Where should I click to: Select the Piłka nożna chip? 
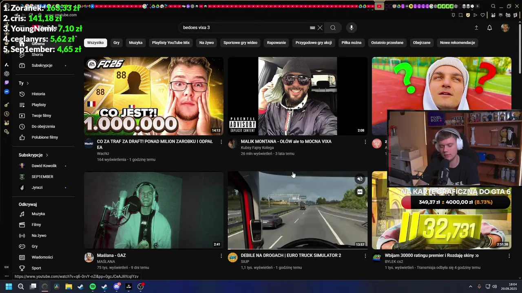click(x=351, y=43)
